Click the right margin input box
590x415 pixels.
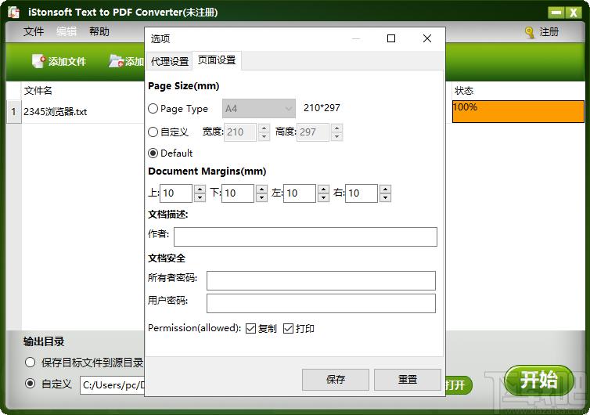[x=362, y=193]
